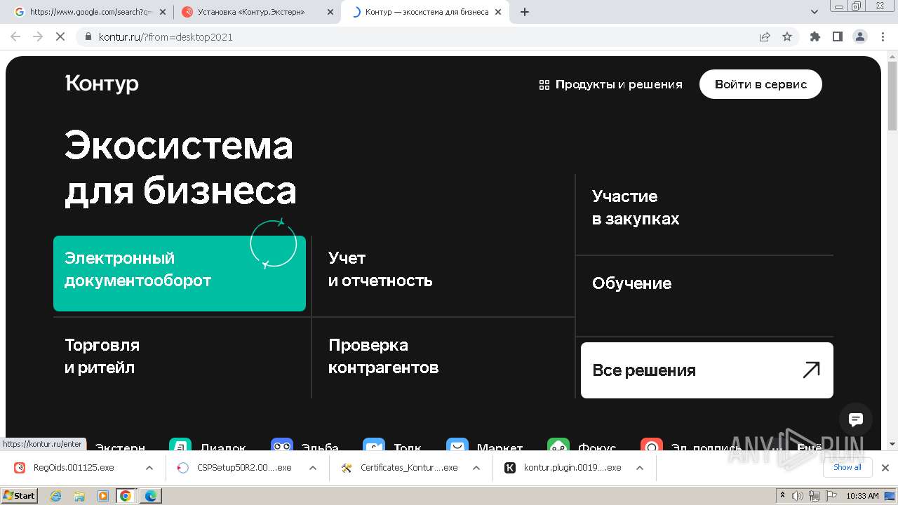Screen dimensions: 898x505
Task: Show hidden system tray icons
Action: click(783, 496)
